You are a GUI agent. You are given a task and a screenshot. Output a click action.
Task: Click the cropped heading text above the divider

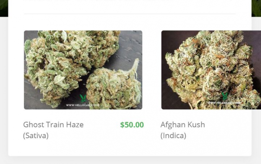click(x=98, y=0)
